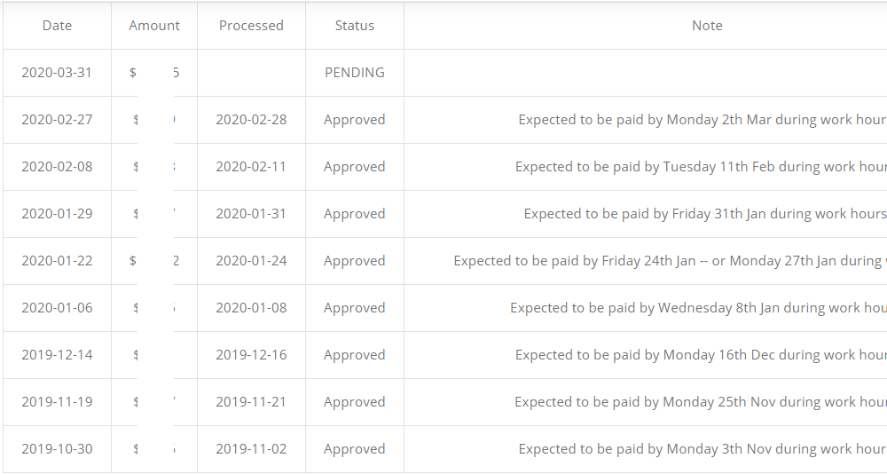Select the 2020-03-31 date cell
Image resolution: width=887 pixels, height=474 pixels.
pyautogui.click(x=57, y=73)
